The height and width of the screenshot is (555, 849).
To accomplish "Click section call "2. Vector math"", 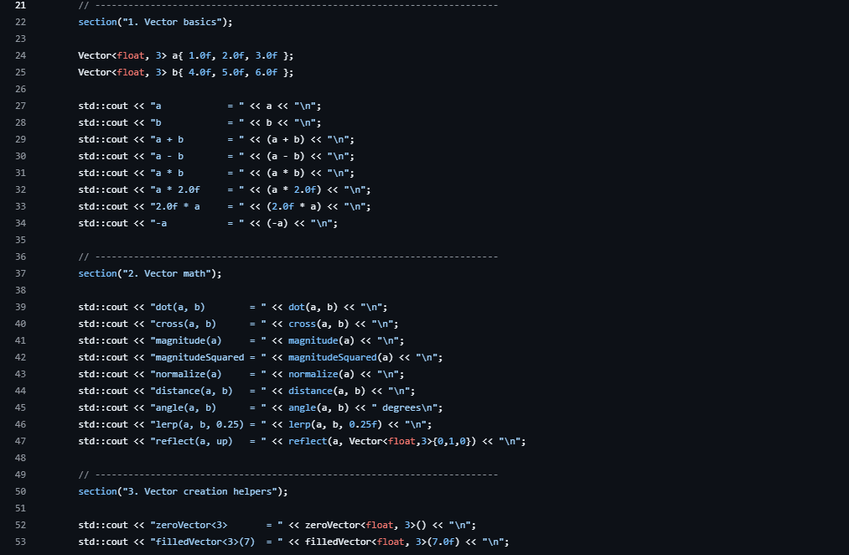I will coord(150,273).
